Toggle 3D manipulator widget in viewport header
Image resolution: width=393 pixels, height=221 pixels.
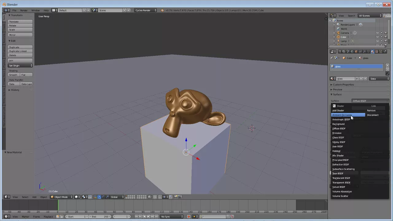(x=95, y=197)
